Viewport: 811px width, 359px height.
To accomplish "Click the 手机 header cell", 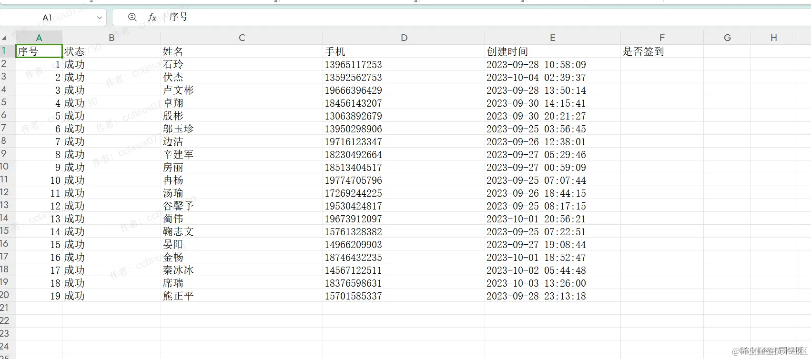I will tap(404, 51).
